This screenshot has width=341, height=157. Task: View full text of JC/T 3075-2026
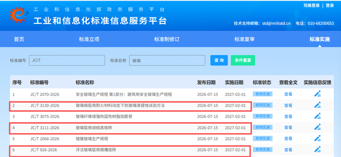tap(288, 116)
